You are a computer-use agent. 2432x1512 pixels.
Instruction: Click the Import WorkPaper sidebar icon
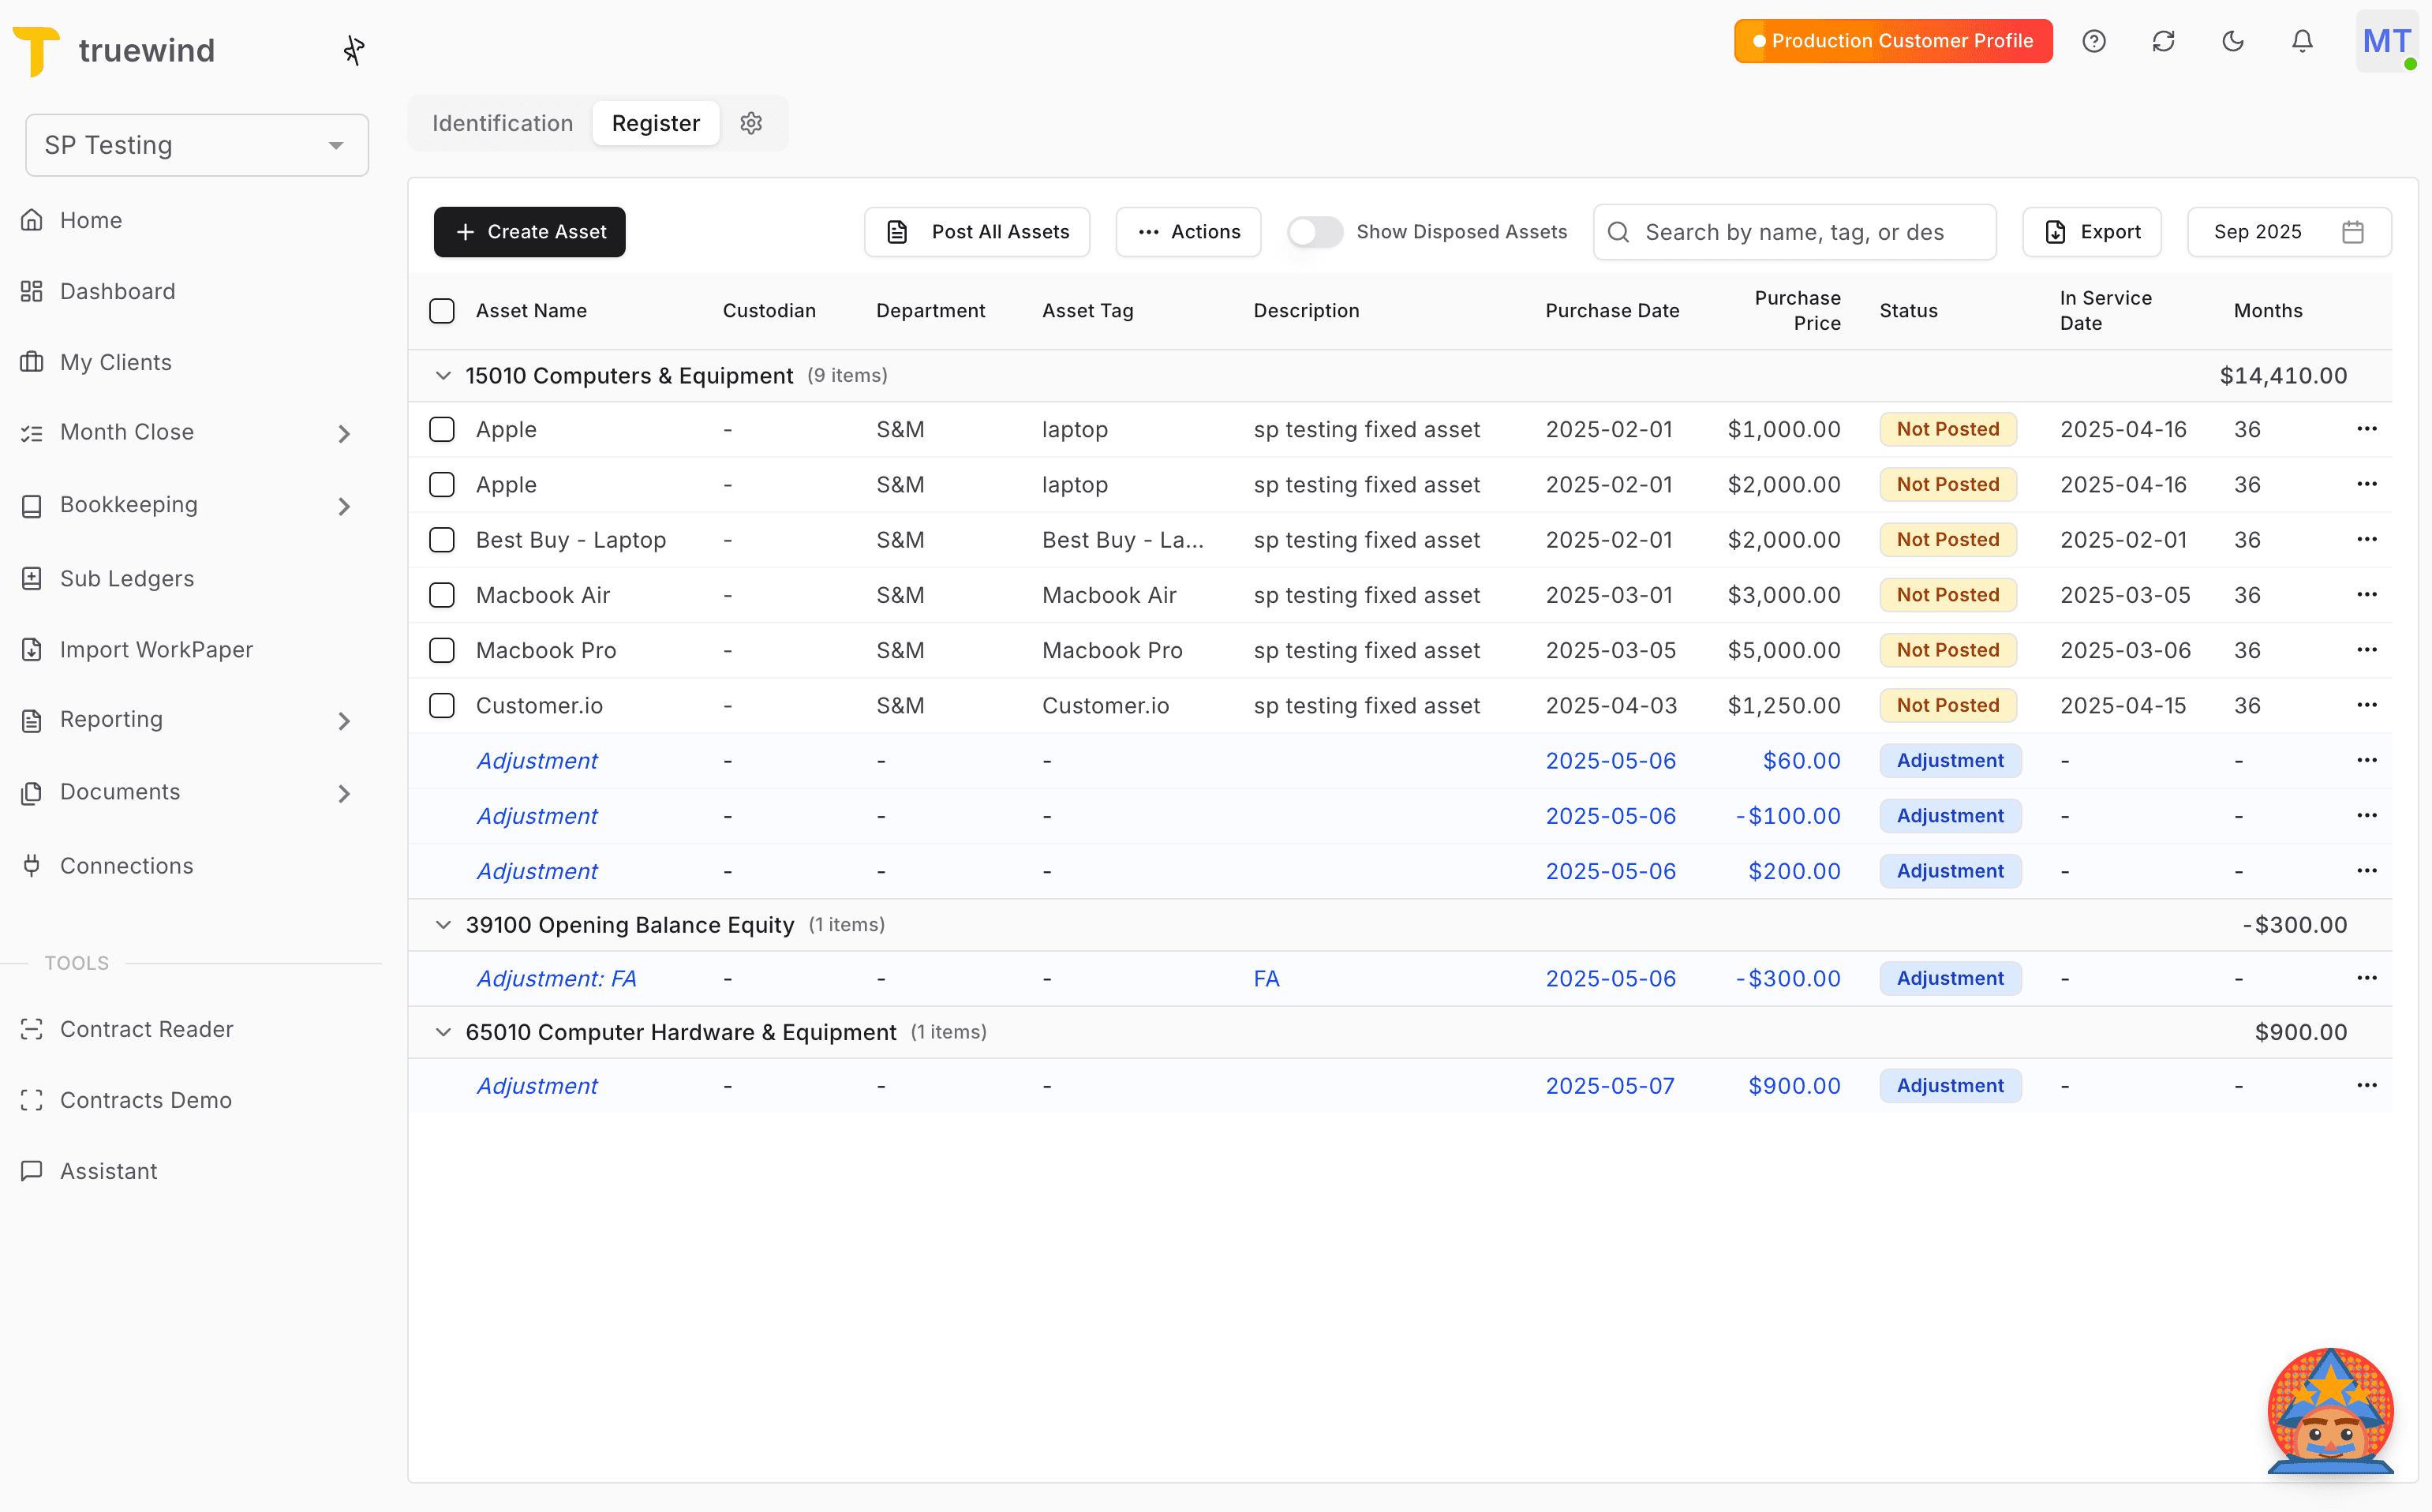point(32,649)
